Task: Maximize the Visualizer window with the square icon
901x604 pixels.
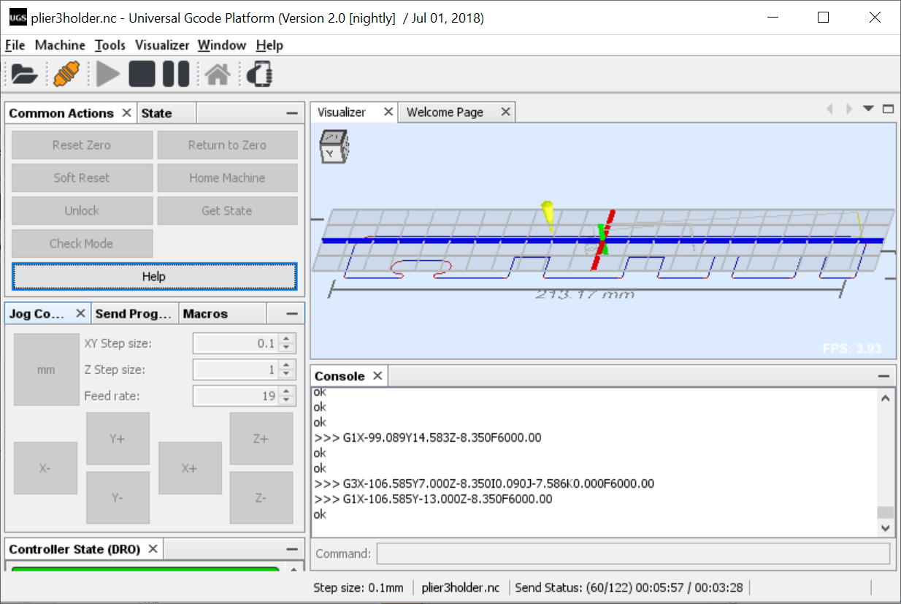Action: 888,109
